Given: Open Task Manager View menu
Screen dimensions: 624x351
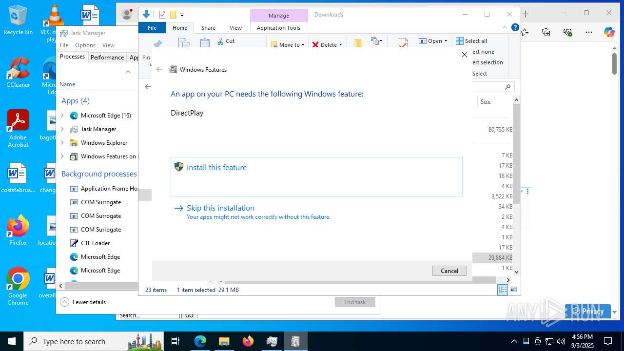Looking at the screenshot, I should 108,45.
